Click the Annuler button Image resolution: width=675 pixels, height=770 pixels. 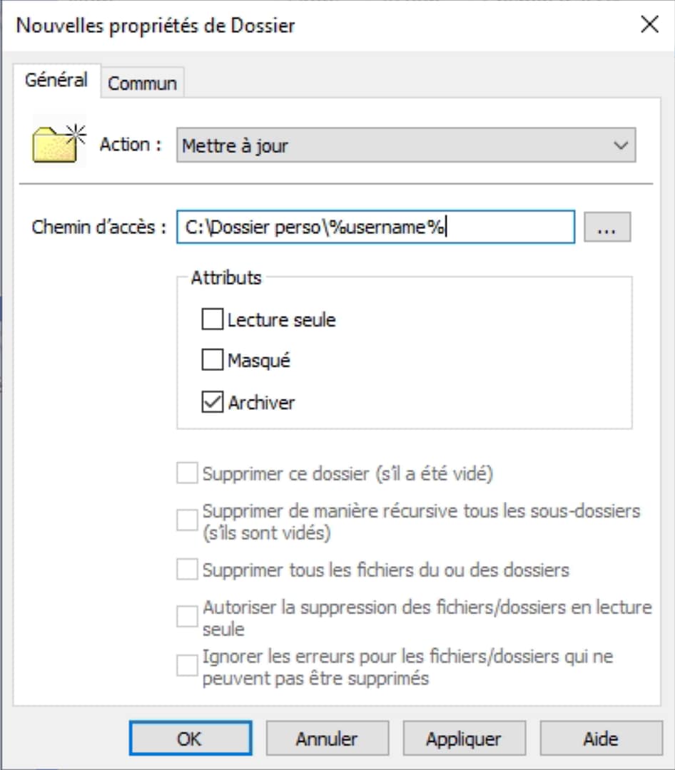327,739
